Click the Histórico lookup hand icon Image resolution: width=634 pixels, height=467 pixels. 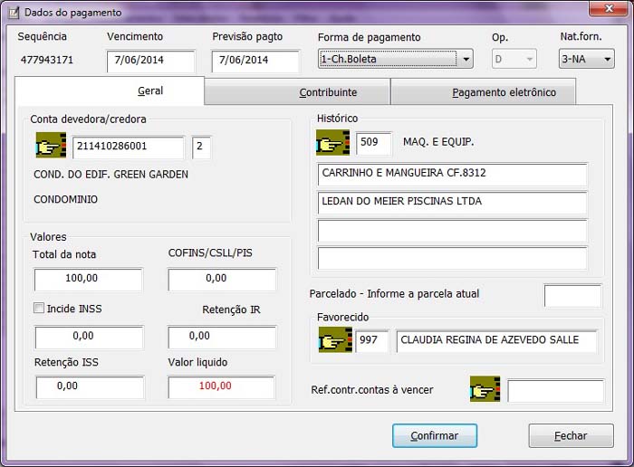coord(332,143)
